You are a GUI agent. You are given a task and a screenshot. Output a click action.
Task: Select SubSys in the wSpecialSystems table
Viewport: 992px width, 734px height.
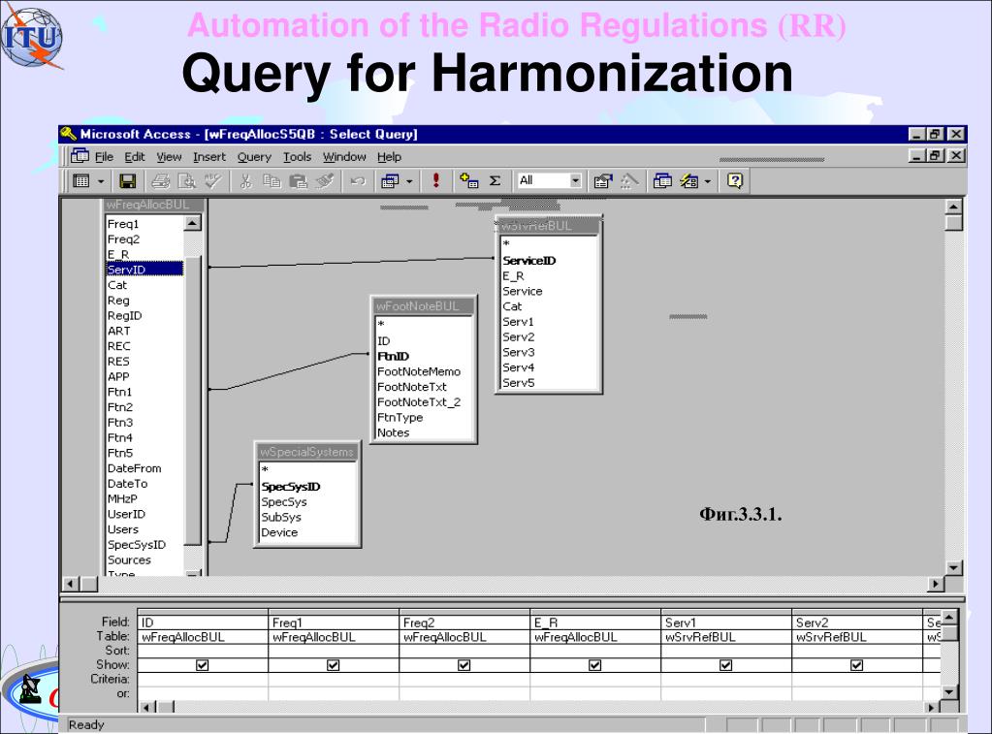(307, 517)
